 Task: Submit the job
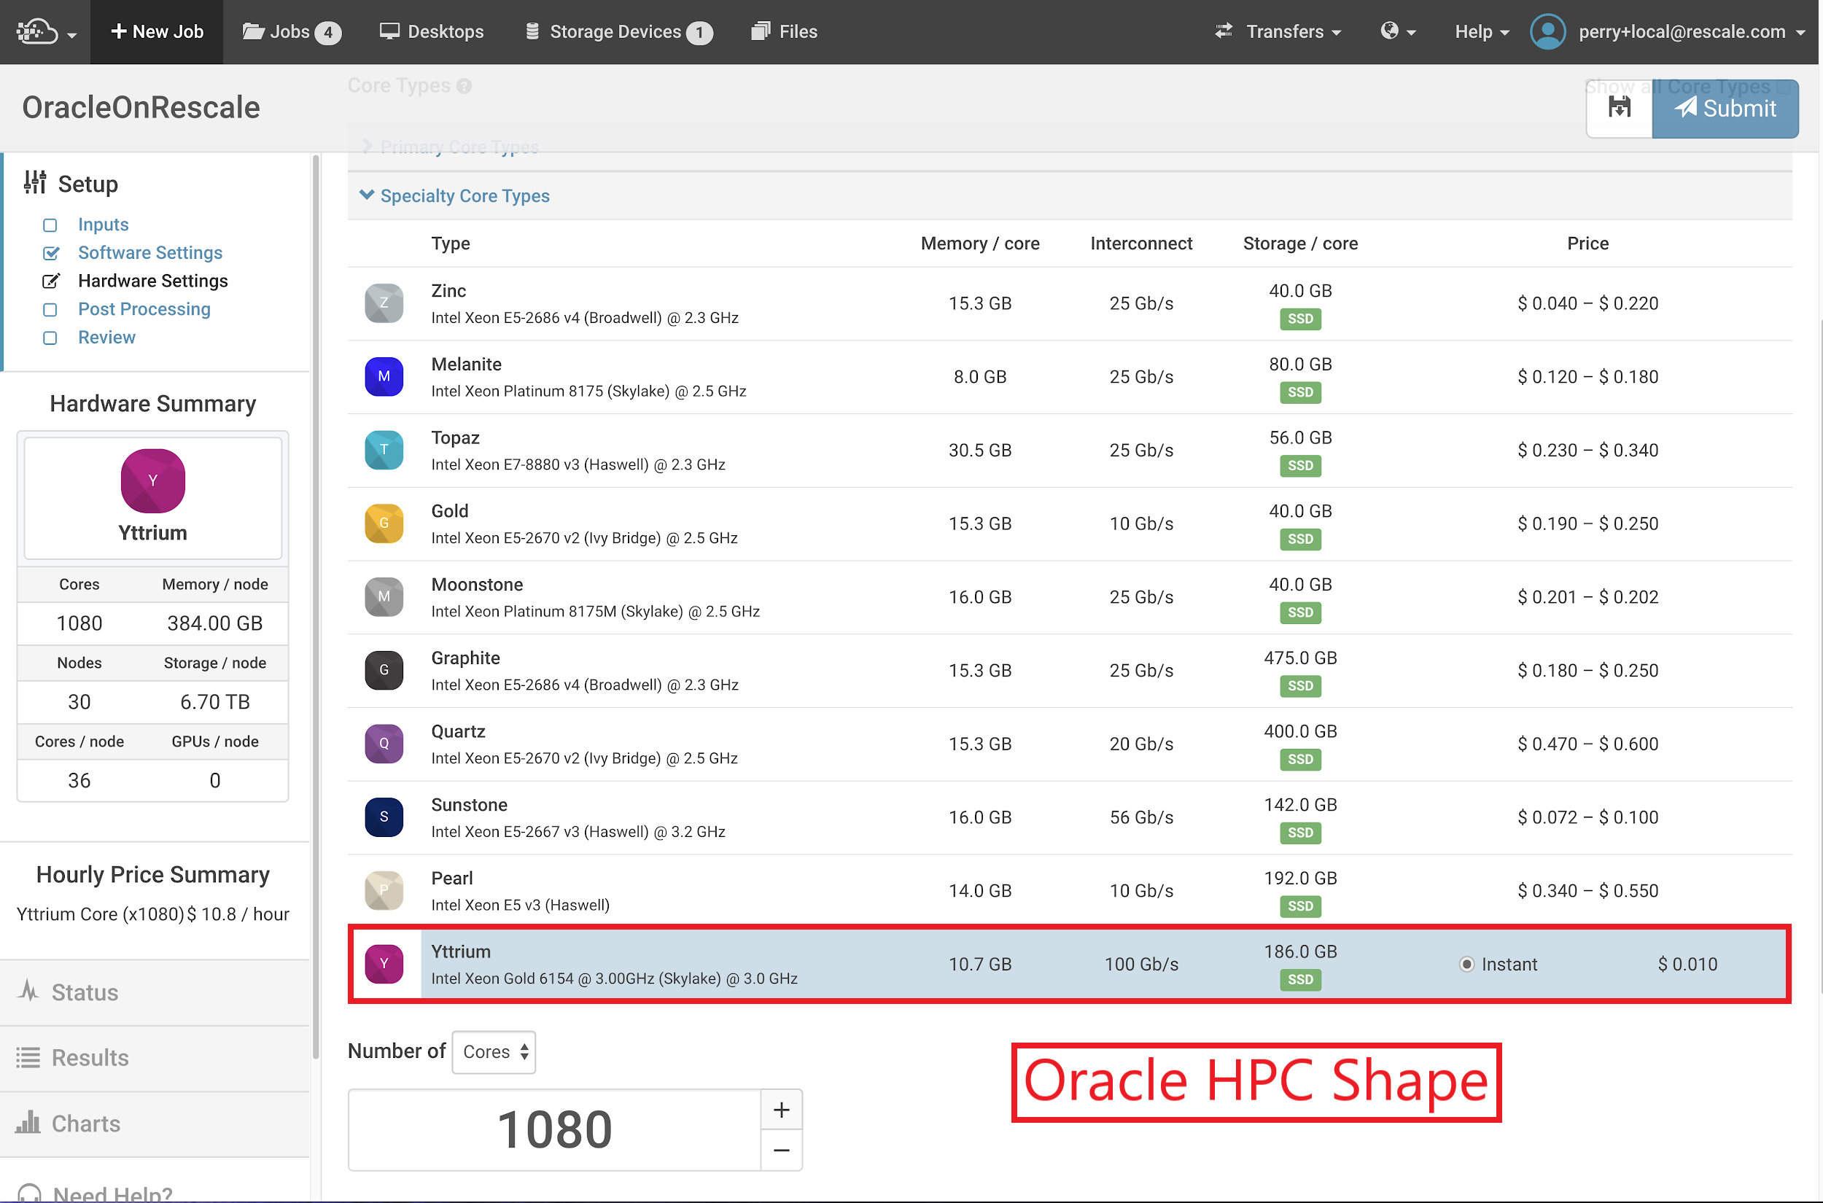point(1725,108)
